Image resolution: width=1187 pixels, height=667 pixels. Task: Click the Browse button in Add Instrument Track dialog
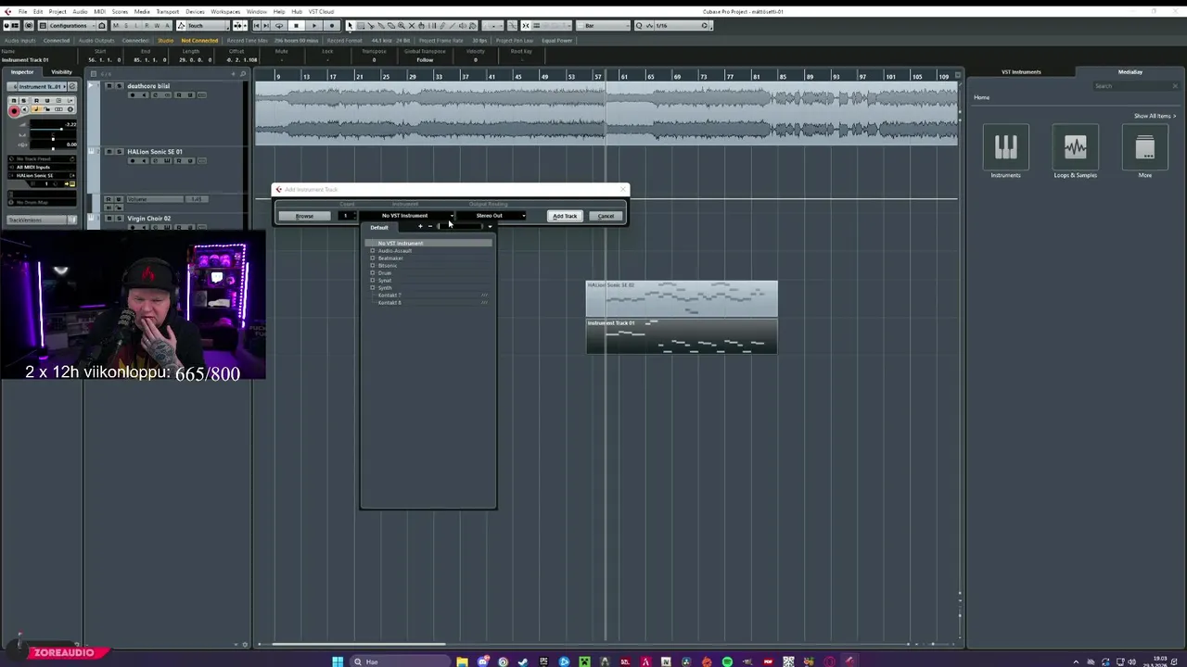pyautogui.click(x=304, y=216)
